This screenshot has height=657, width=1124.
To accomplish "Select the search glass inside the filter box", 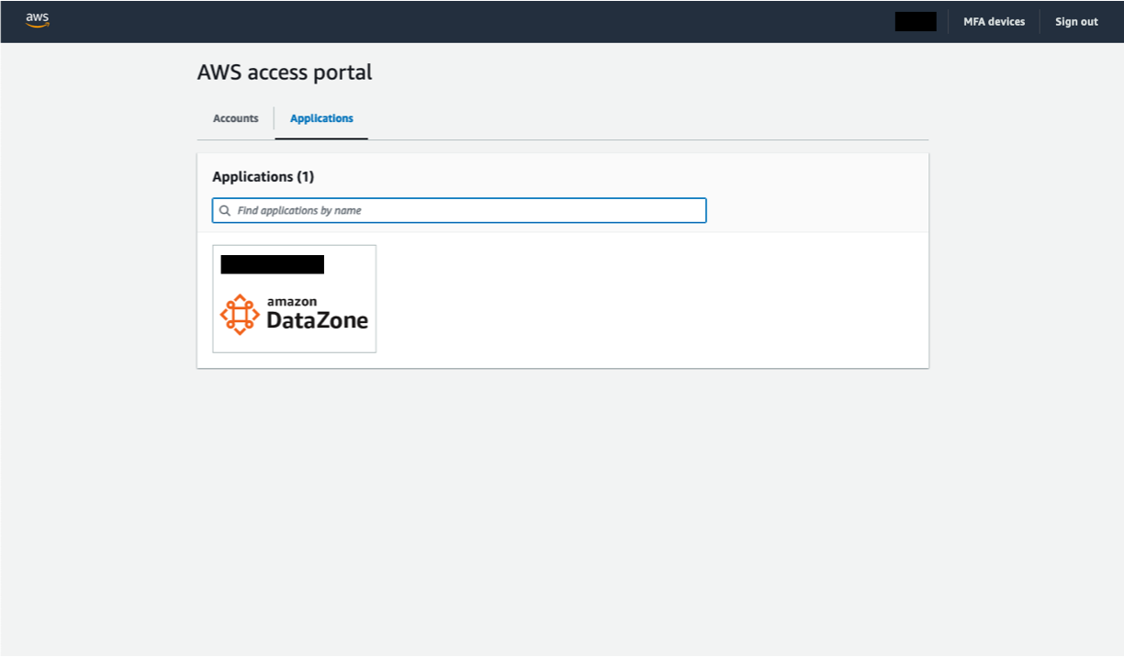I will (x=225, y=210).
